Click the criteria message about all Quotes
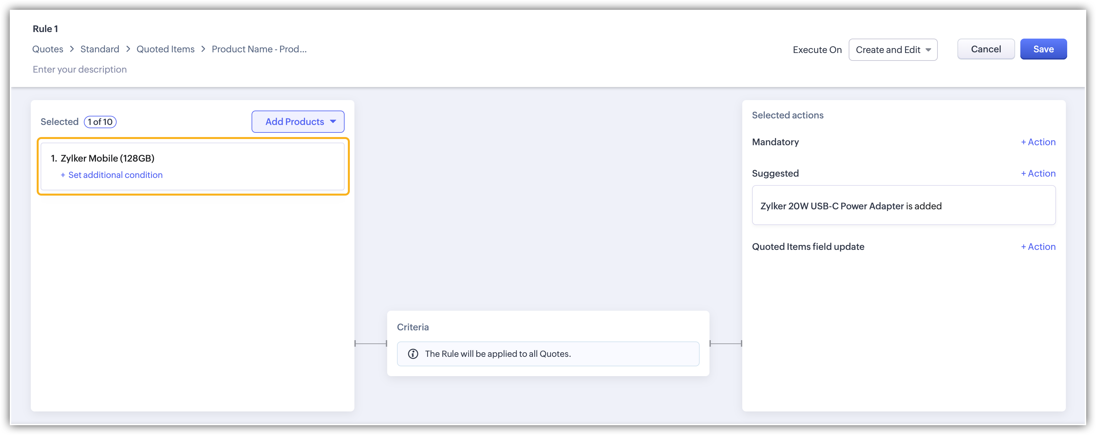This screenshot has width=1096, height=435. [x=497, y=354]
